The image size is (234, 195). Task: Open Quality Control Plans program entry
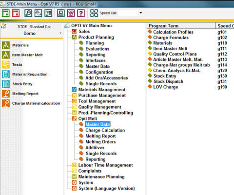click(175, 54)
